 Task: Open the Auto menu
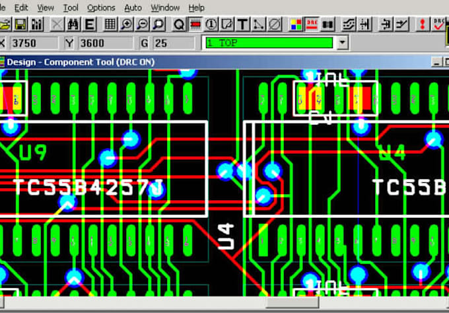pyautogui.click(x=133, y=8)
